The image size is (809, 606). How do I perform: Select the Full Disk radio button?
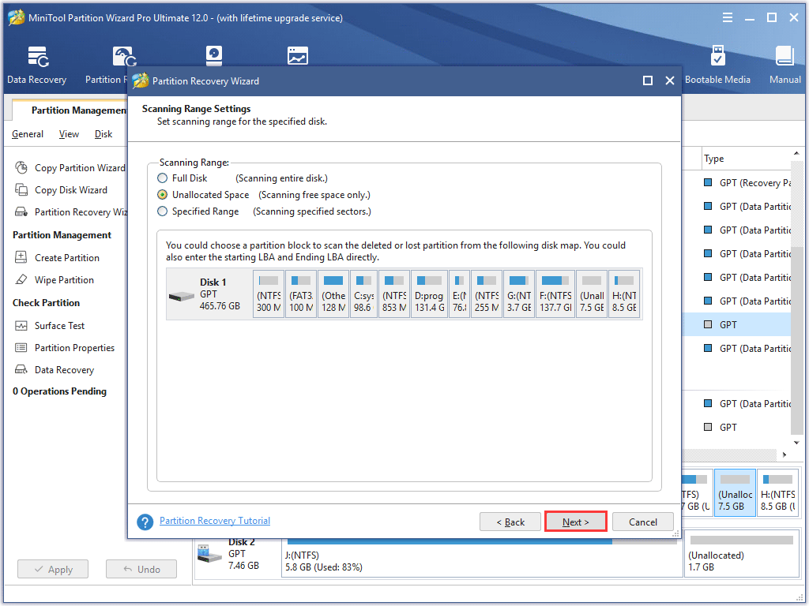163,178
